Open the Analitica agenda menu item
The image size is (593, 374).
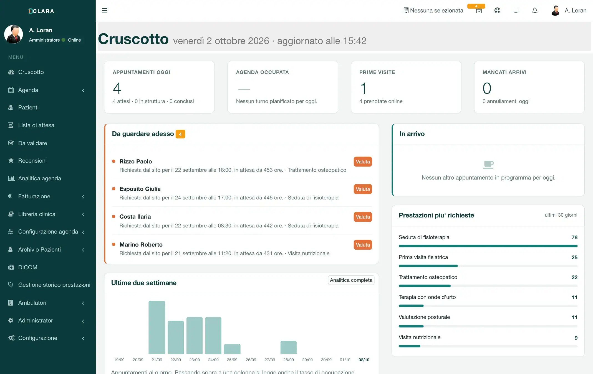48,178
